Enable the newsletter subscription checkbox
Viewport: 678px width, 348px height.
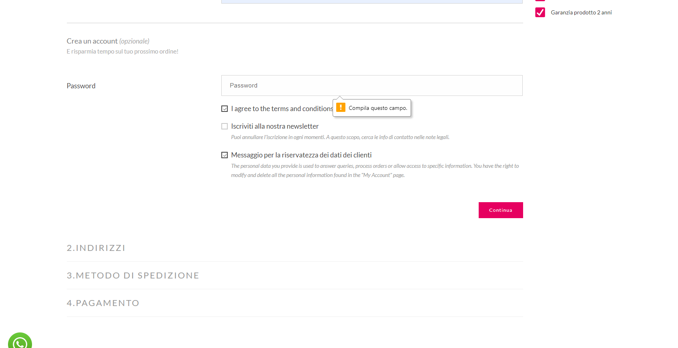pos(225,126)
